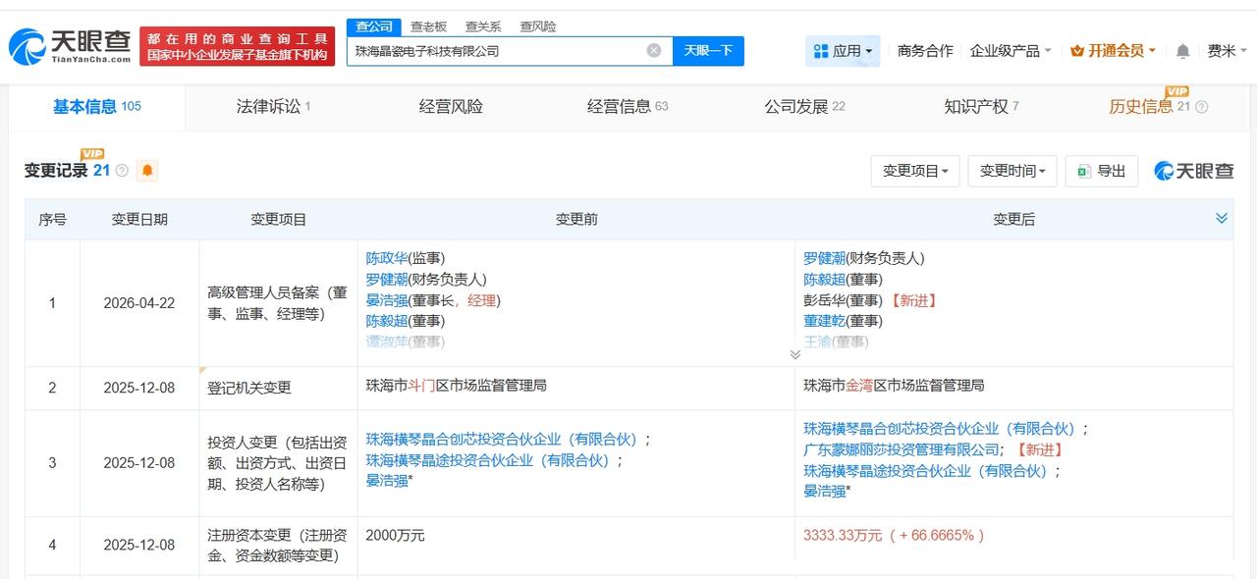Image resolution: width=1257 pixels, height=579 pixels.
Task: Open 陈毅超 link in 变更后 column
Action: click(824, 279)
